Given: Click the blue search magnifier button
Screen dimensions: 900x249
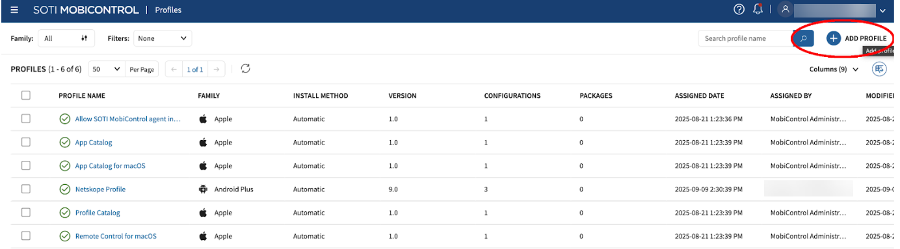Looking at the screenshot, I should click(x=803, y=38).
